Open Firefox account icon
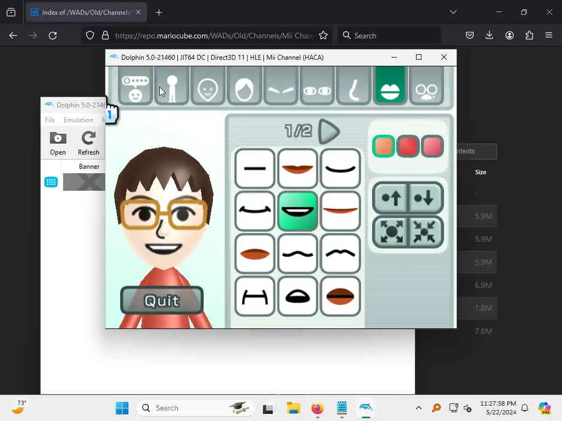Image resolution: width=562 pixels, height=421 pixels. (x=509, y=36)
